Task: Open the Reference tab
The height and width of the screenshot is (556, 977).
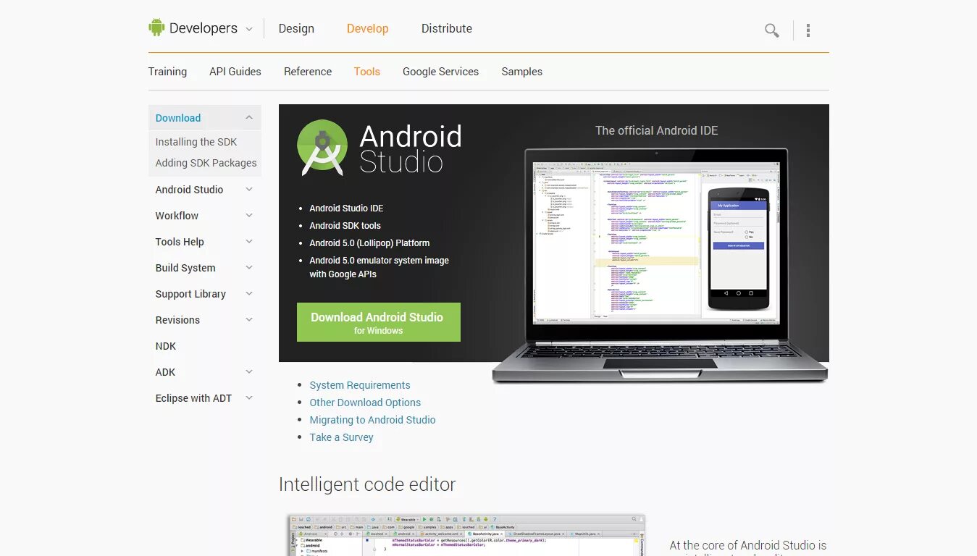Action: click(308, 72)
